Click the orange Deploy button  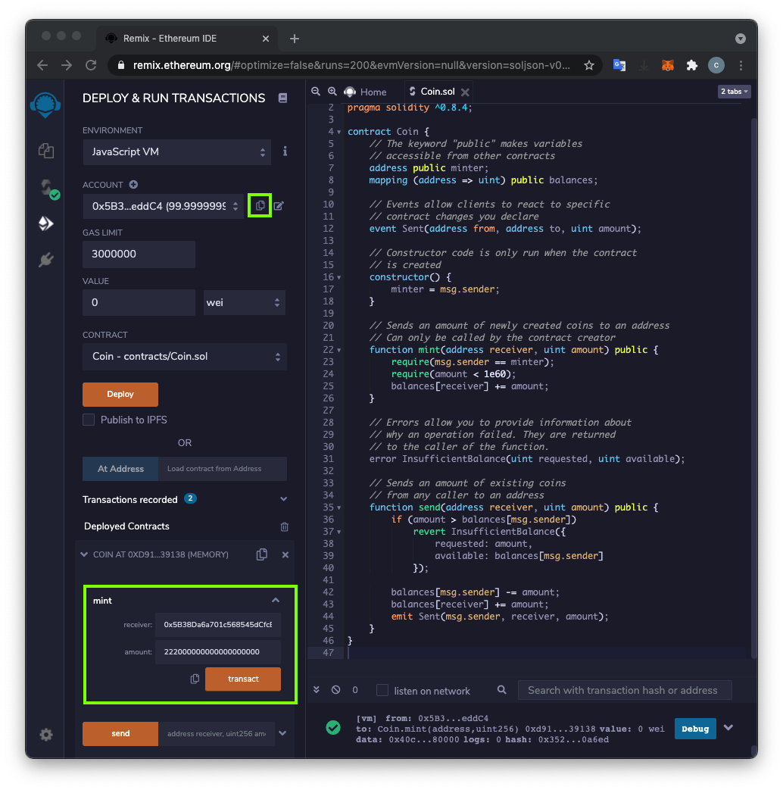120,394
